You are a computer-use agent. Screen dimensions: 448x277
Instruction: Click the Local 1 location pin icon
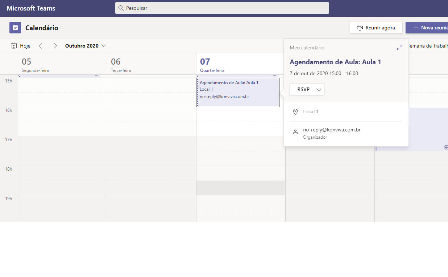tap(295, 112)
